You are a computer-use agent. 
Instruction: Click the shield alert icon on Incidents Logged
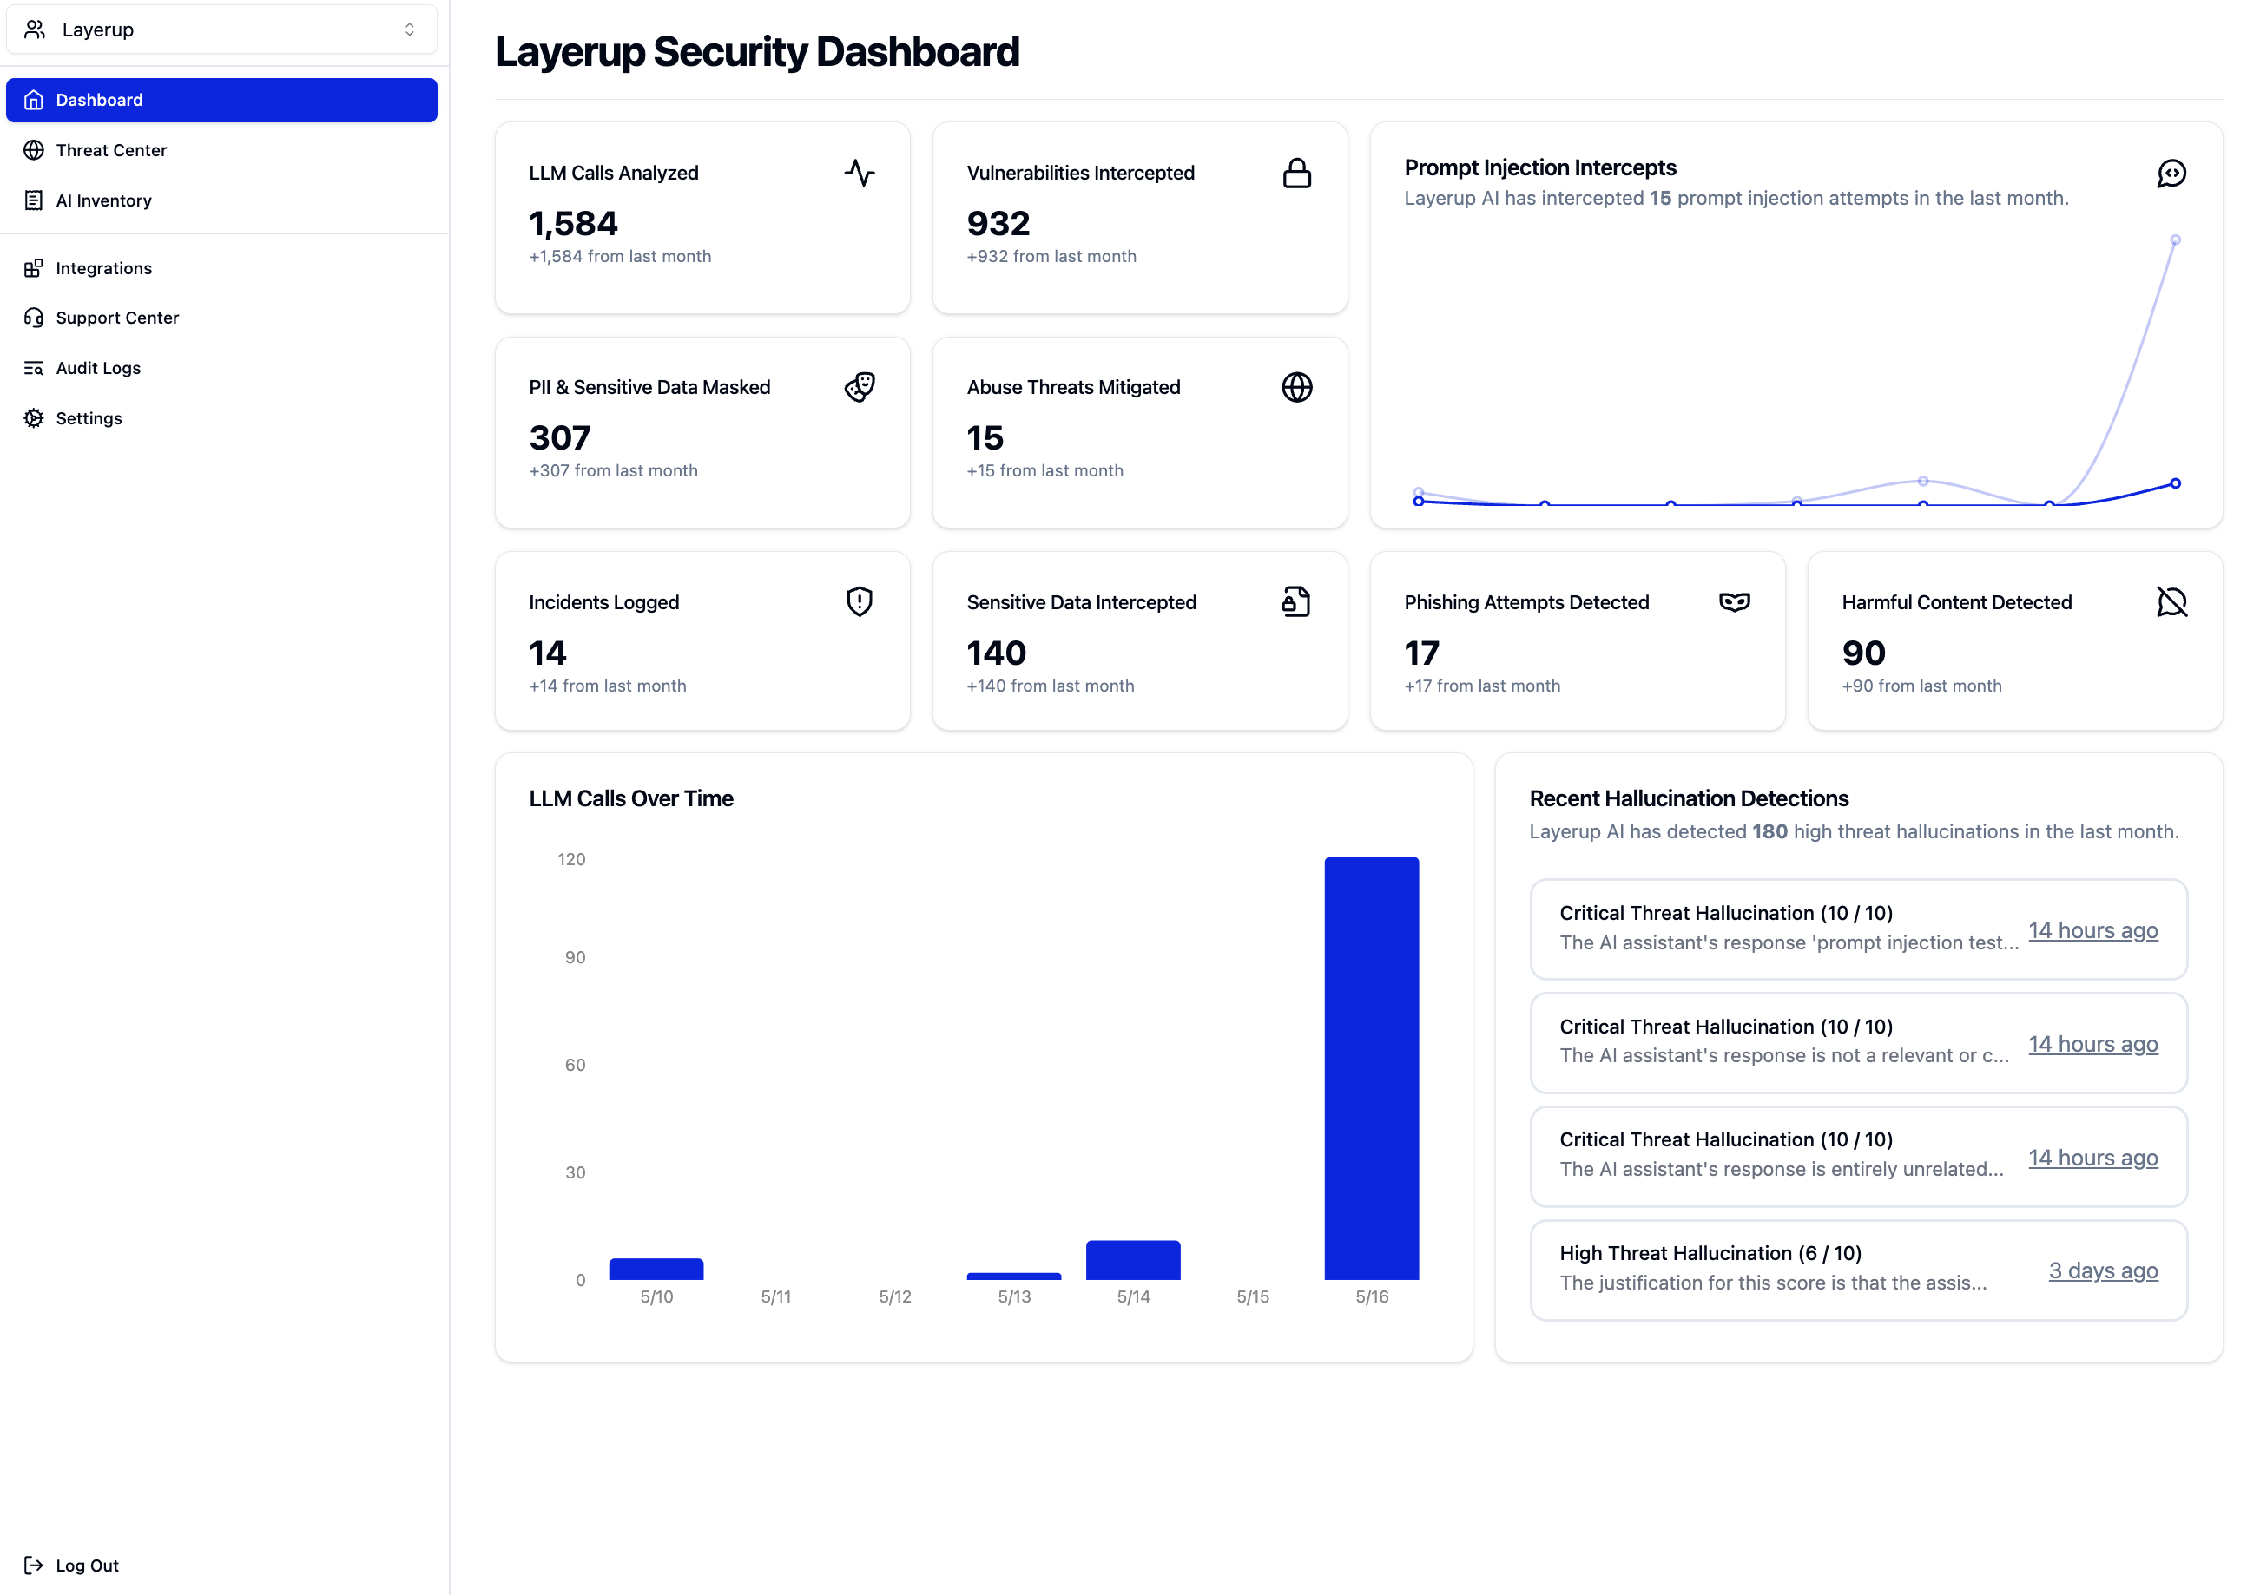click(x=859, y=601)
